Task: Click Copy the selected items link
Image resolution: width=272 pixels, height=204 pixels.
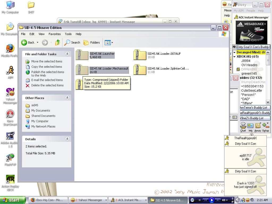Action: [x=46, y=67]
